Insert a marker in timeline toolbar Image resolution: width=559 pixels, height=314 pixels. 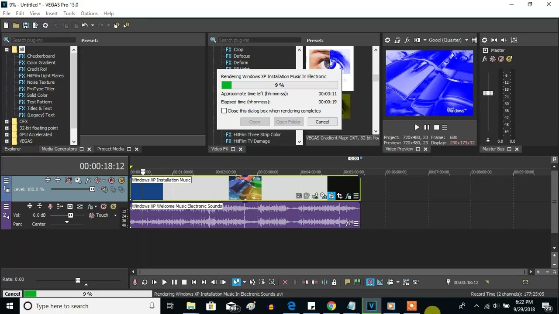pyautogui.click(x=348, y=282)
